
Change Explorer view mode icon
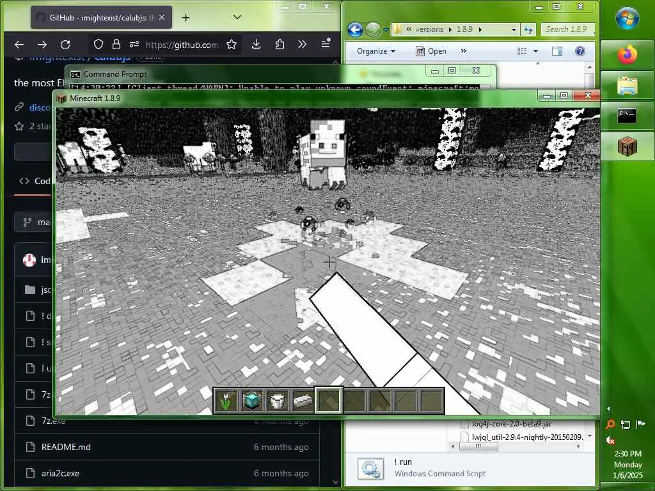522,51
